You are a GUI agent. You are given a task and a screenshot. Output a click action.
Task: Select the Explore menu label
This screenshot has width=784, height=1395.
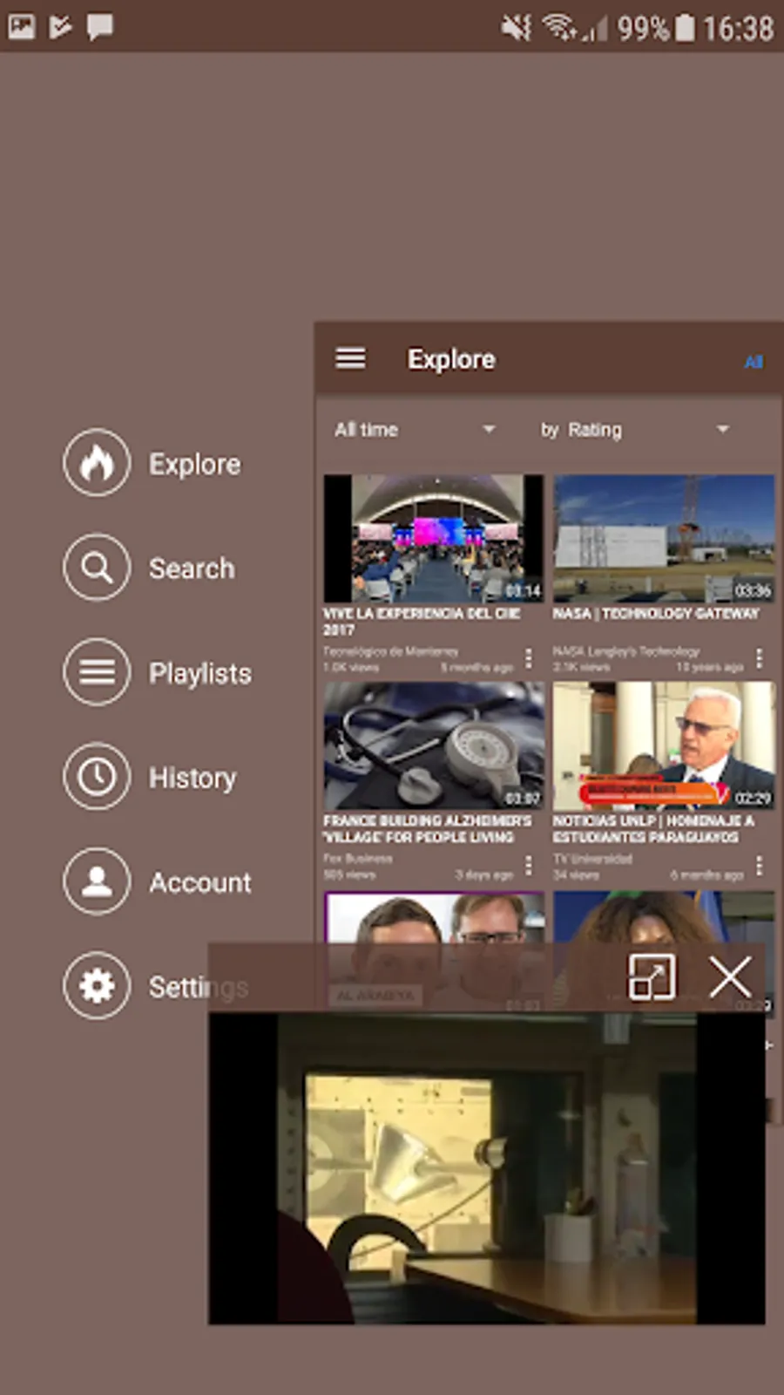194,464
